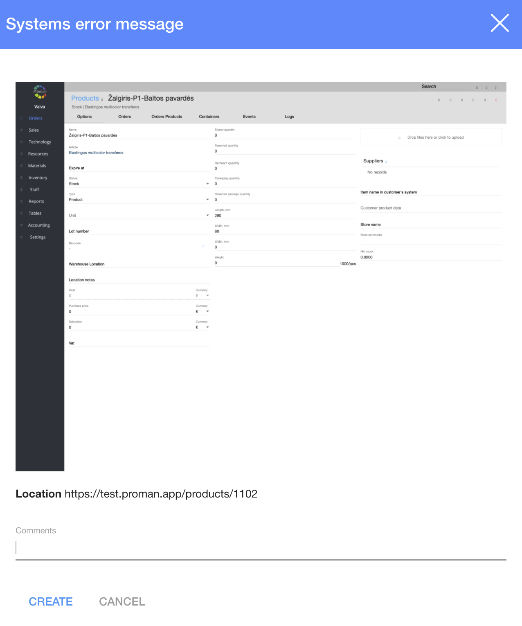Open the Logs tab
This screenshot has height=626, width=522.
289,117
